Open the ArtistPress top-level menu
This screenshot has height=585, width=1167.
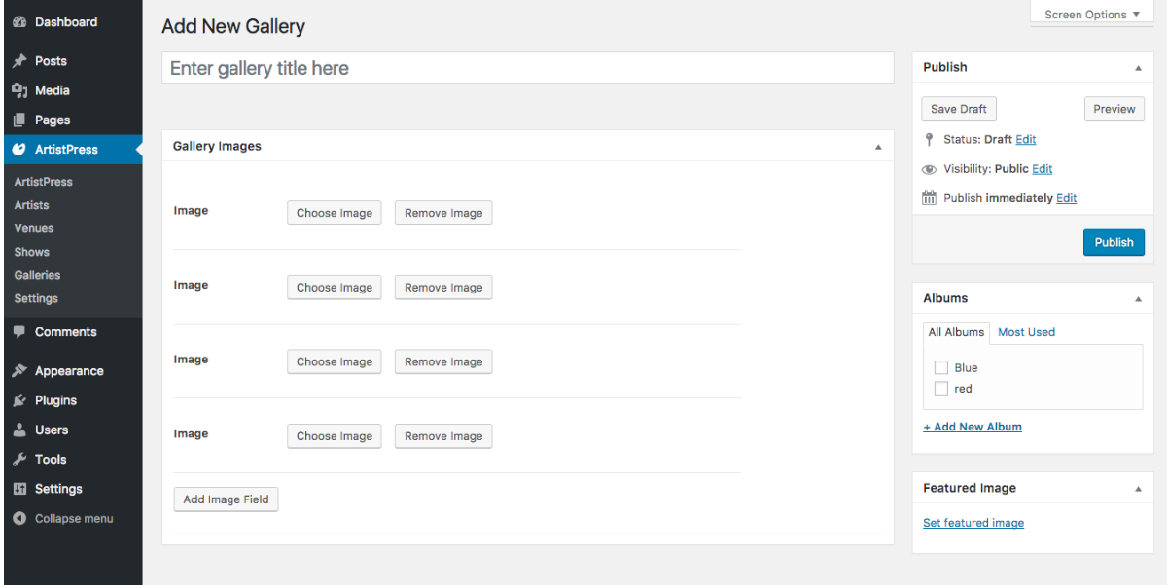[x=71, y=150]
